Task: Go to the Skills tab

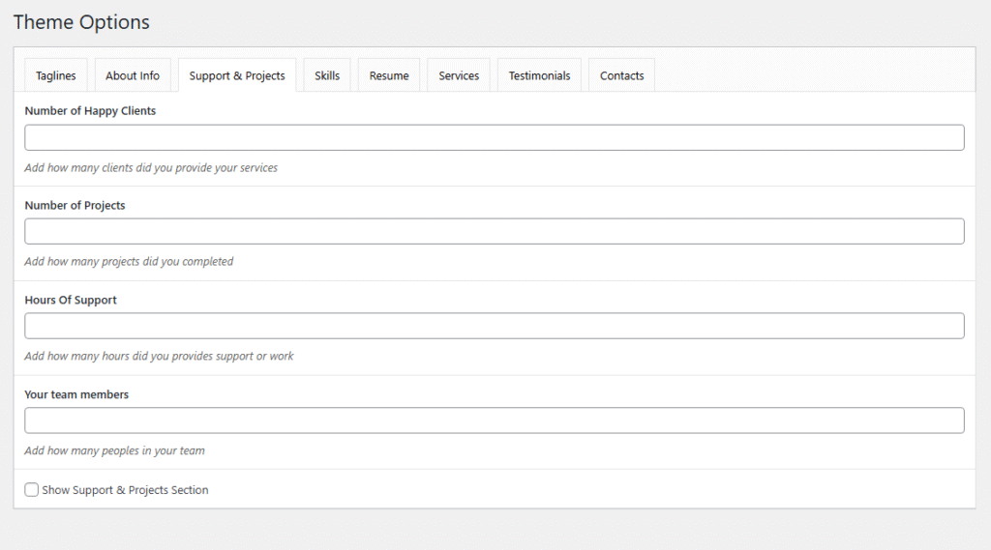Action: (x=327, y=75)
